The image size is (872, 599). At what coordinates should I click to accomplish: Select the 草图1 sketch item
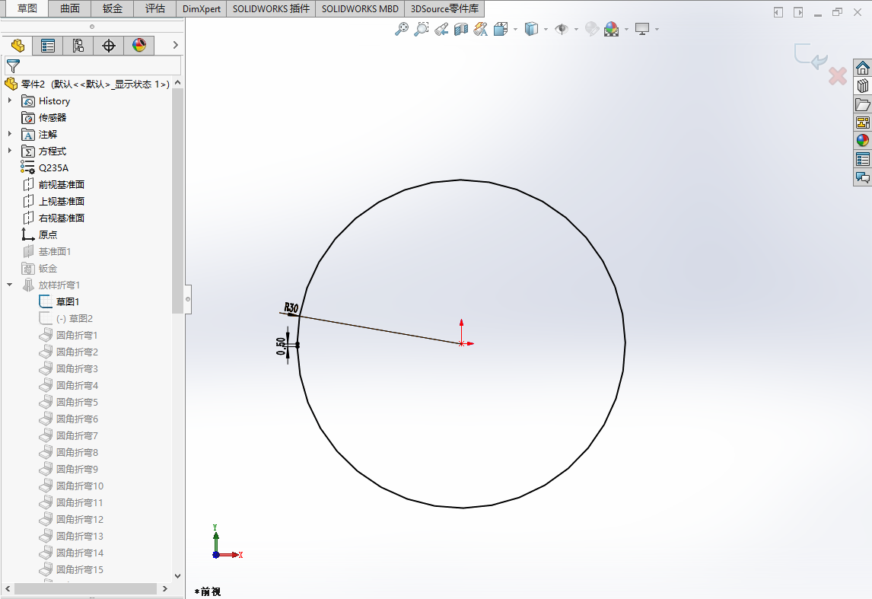[x=59, y=301]
